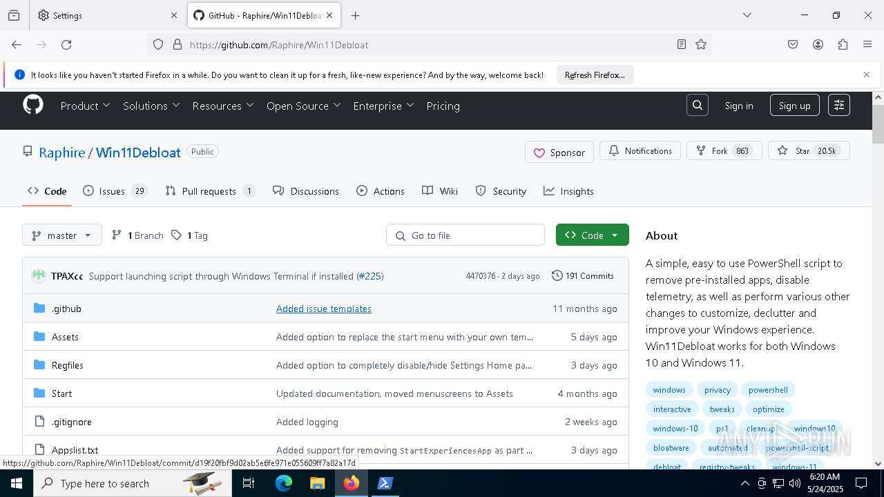Open the Firefox extensions icon
Image resolution: width=884 pixels, height=497 pixels.
click(843, 45)
